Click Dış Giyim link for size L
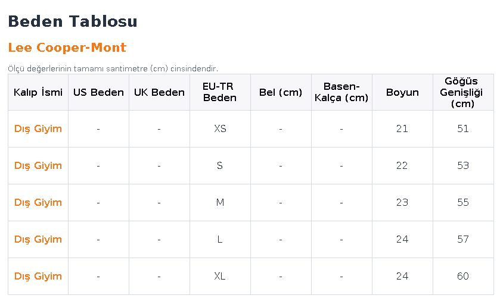500x298 pixels. [x=38, y=240]
